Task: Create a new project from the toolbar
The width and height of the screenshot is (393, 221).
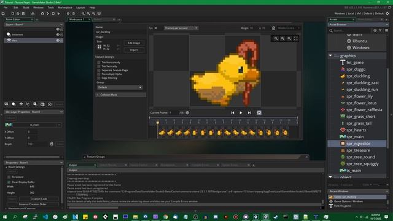Action: coord(12,14)
